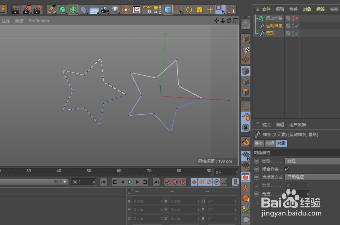This screenshot has width=340, height=225.
Task: Click the 90 F end frame stepper
Action: pyautogui.click(x=94, y=182)
